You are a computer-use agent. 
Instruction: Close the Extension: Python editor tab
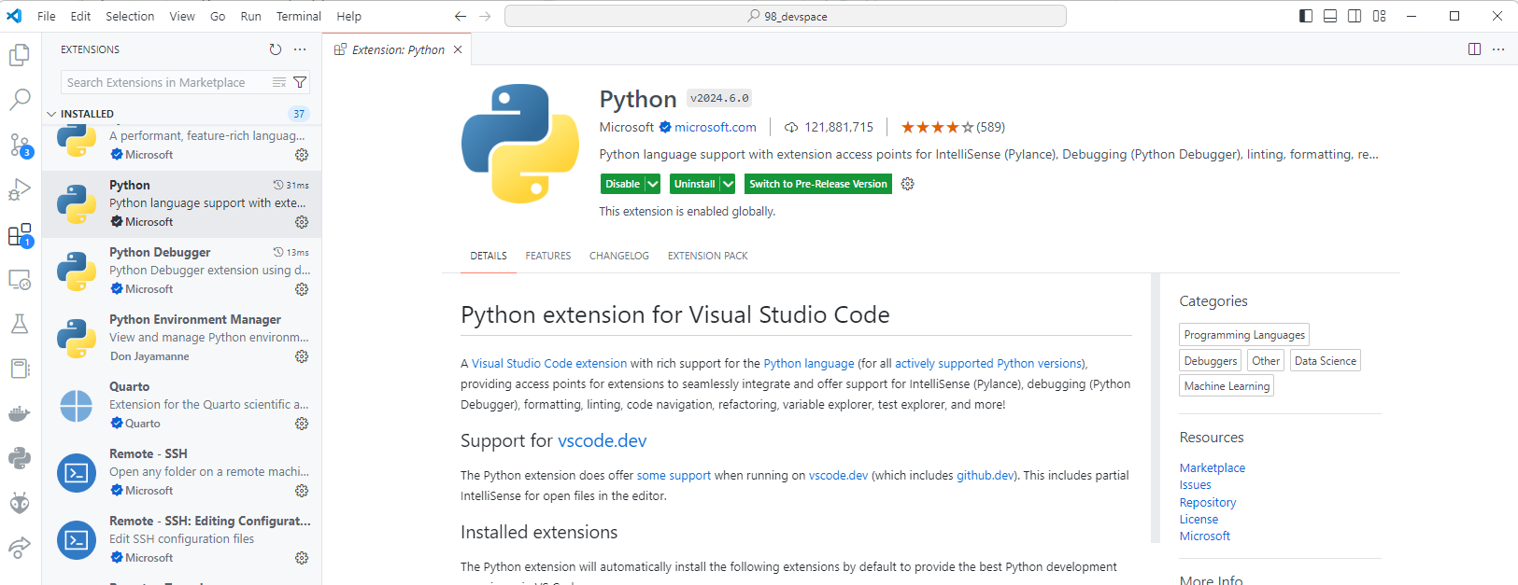[x=458, y=49]
